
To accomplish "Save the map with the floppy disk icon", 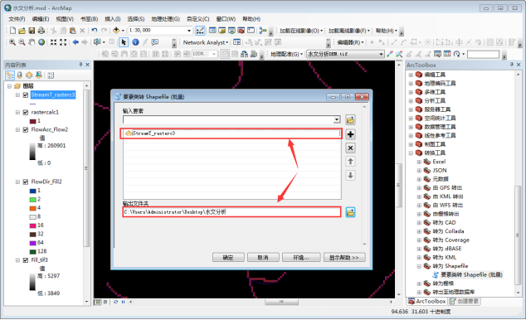I will (x=32, y=31).
